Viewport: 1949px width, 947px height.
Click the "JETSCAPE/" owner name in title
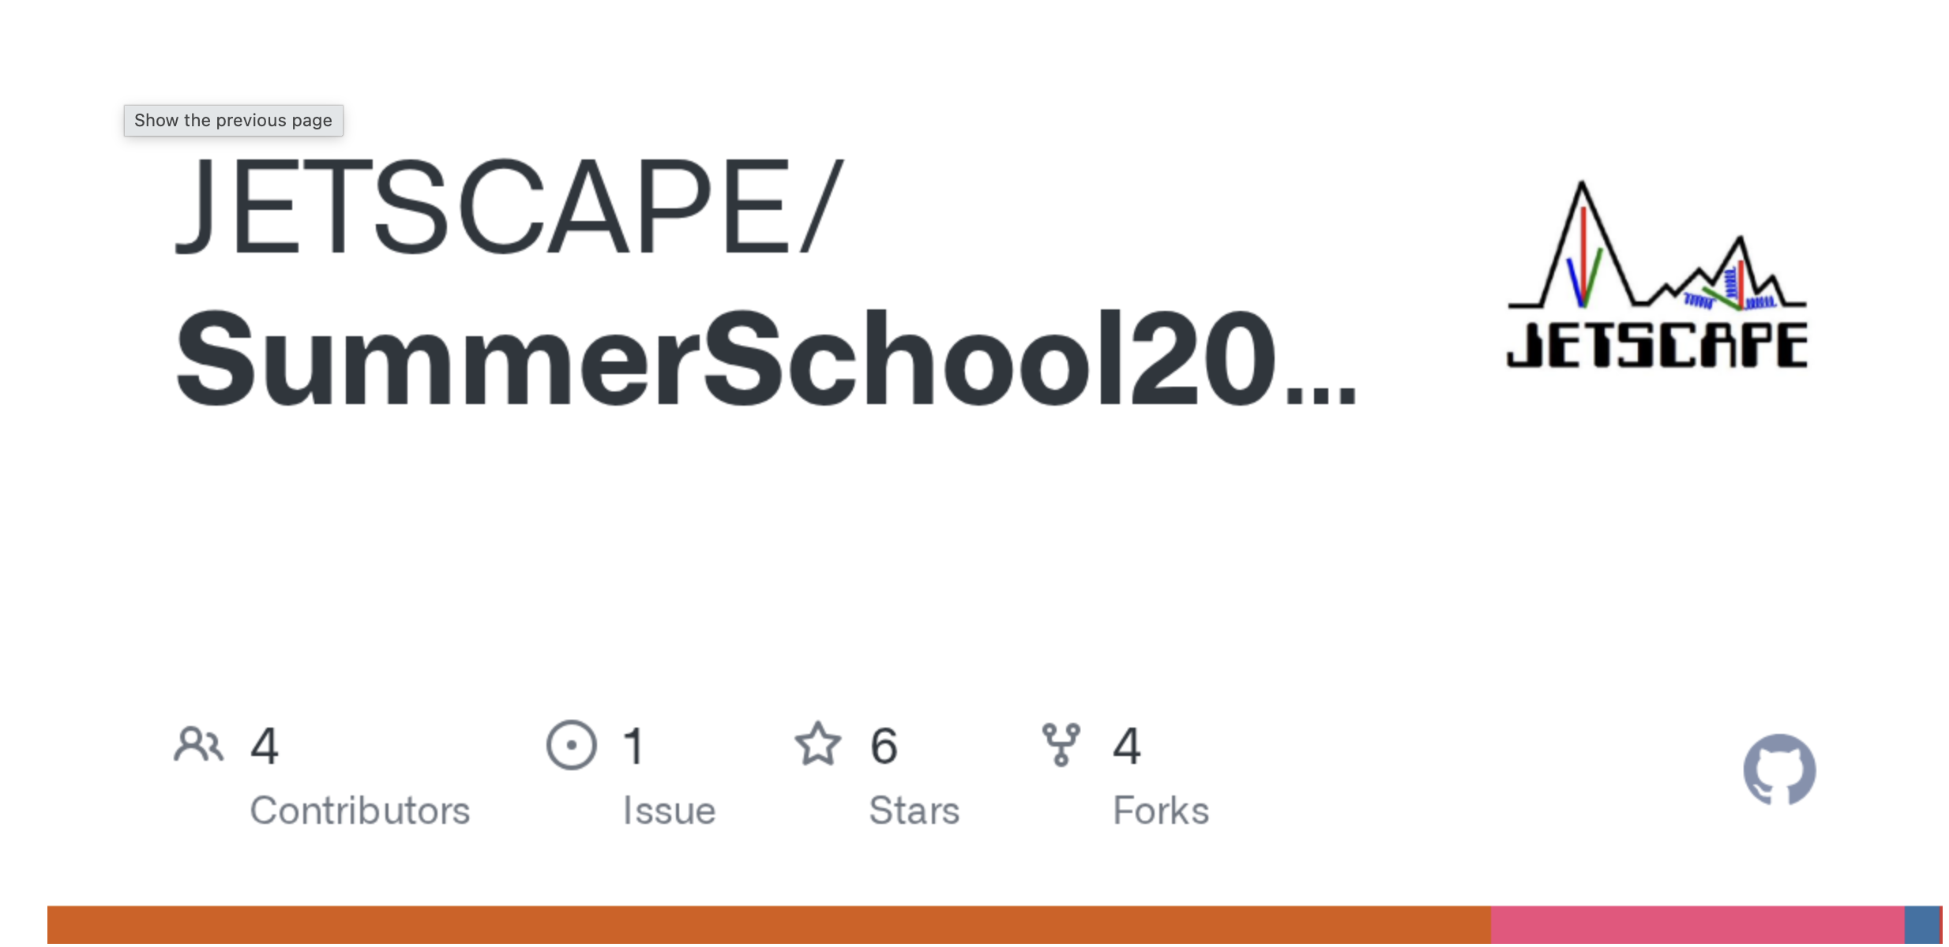tap(509, 208)
